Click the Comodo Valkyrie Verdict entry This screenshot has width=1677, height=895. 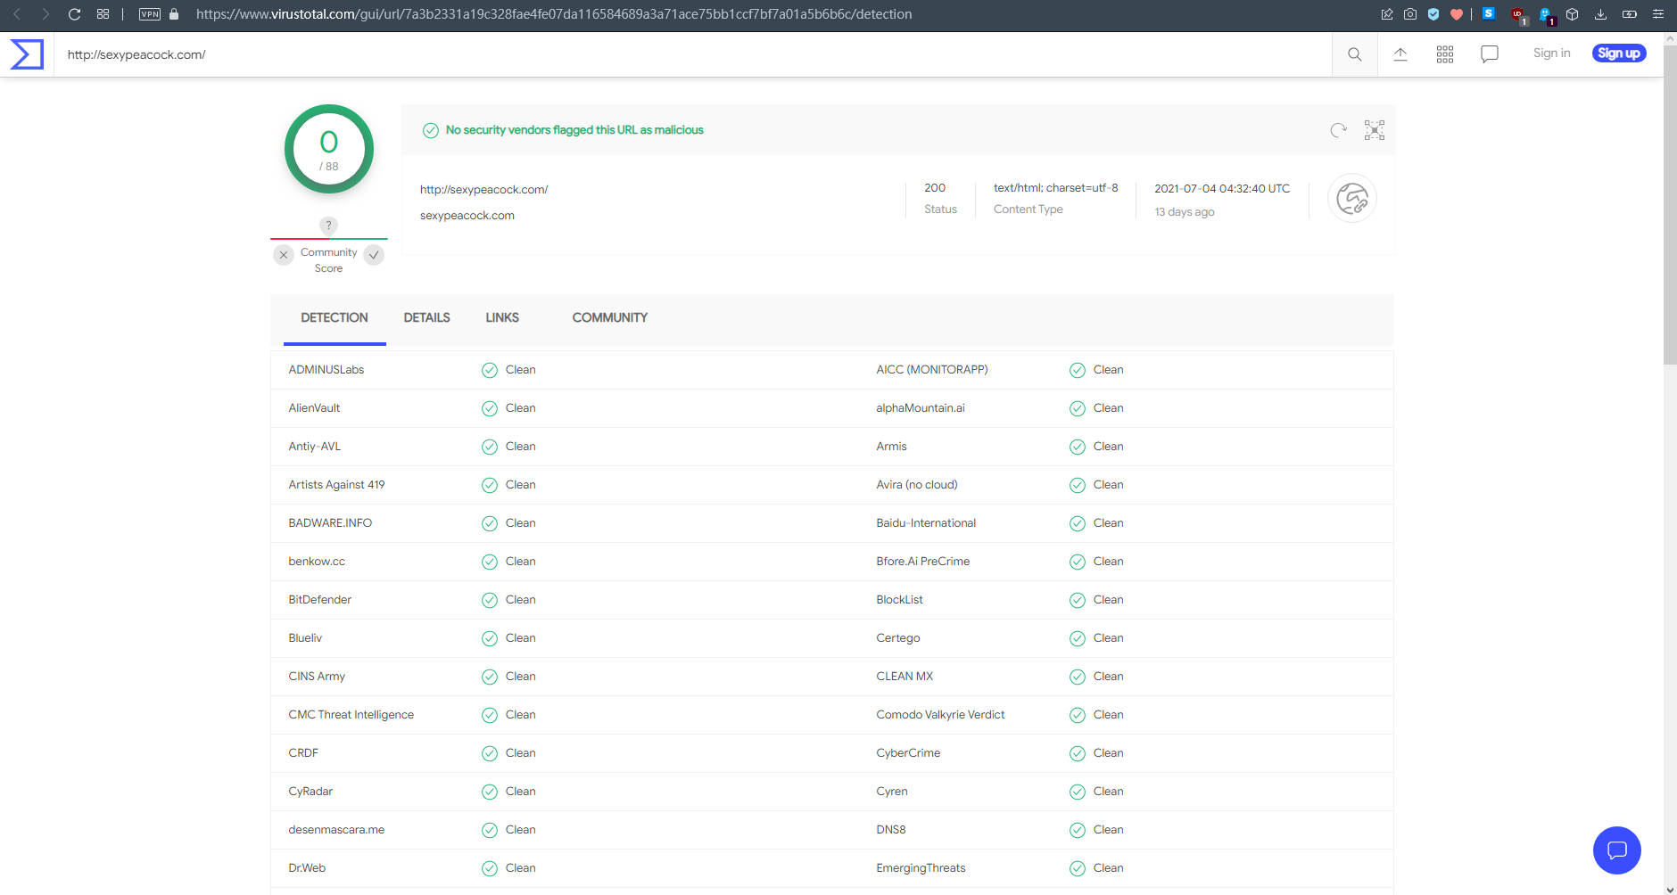tap(940, 715)
